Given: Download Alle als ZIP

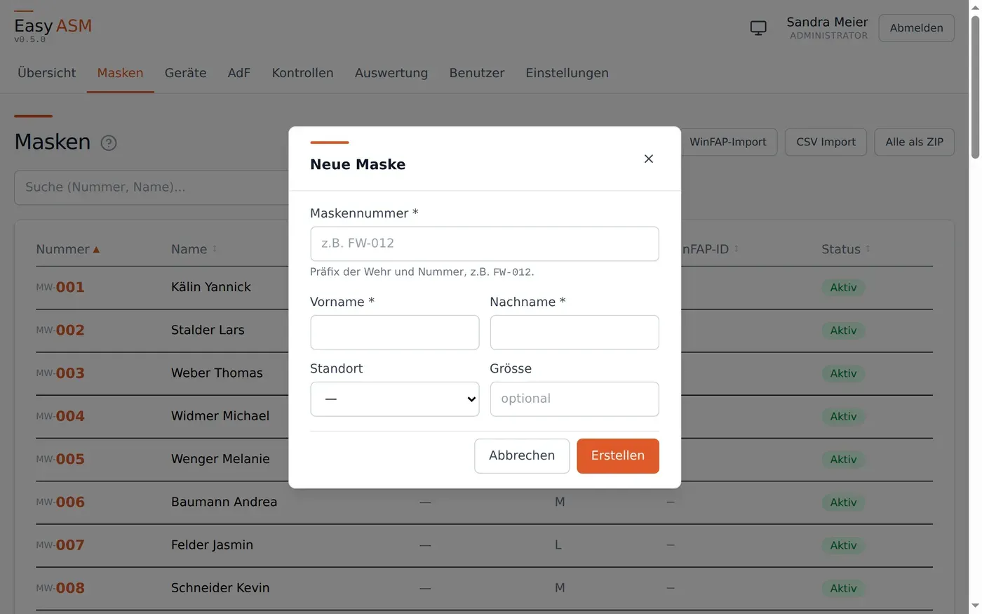Looking at the screenshot, I should 915,142.
